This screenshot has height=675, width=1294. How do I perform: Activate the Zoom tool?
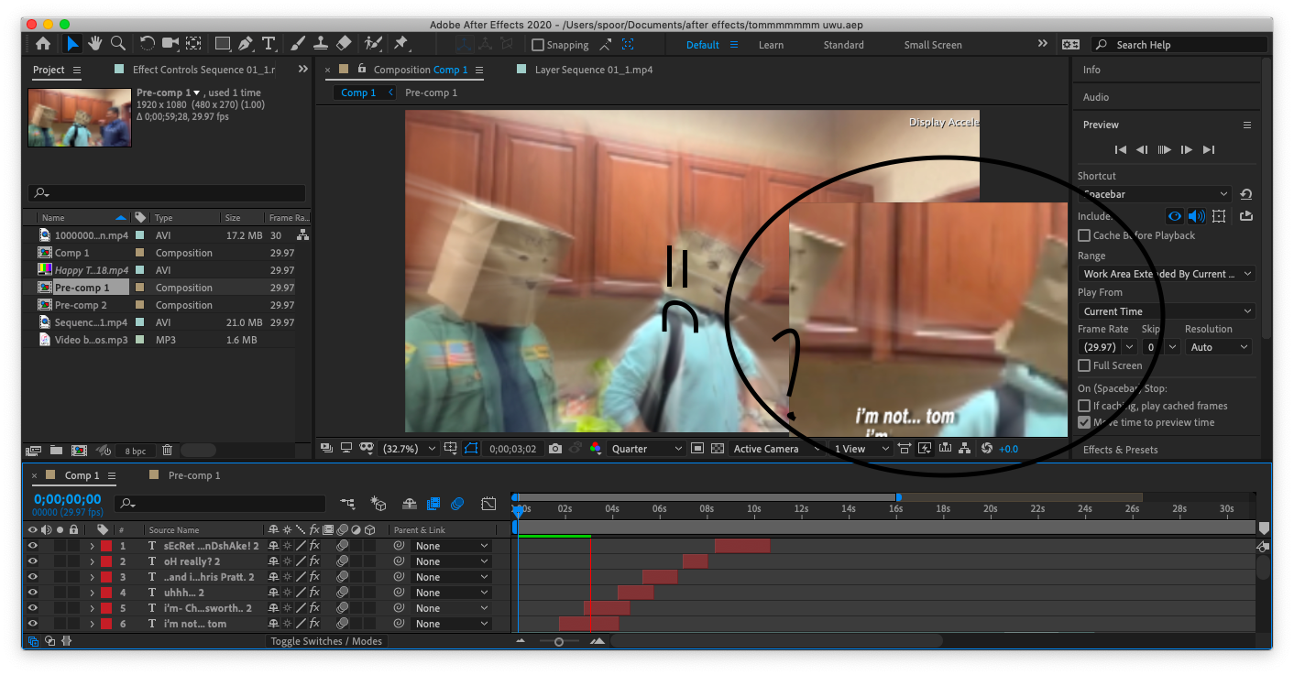tap(117, 43)
